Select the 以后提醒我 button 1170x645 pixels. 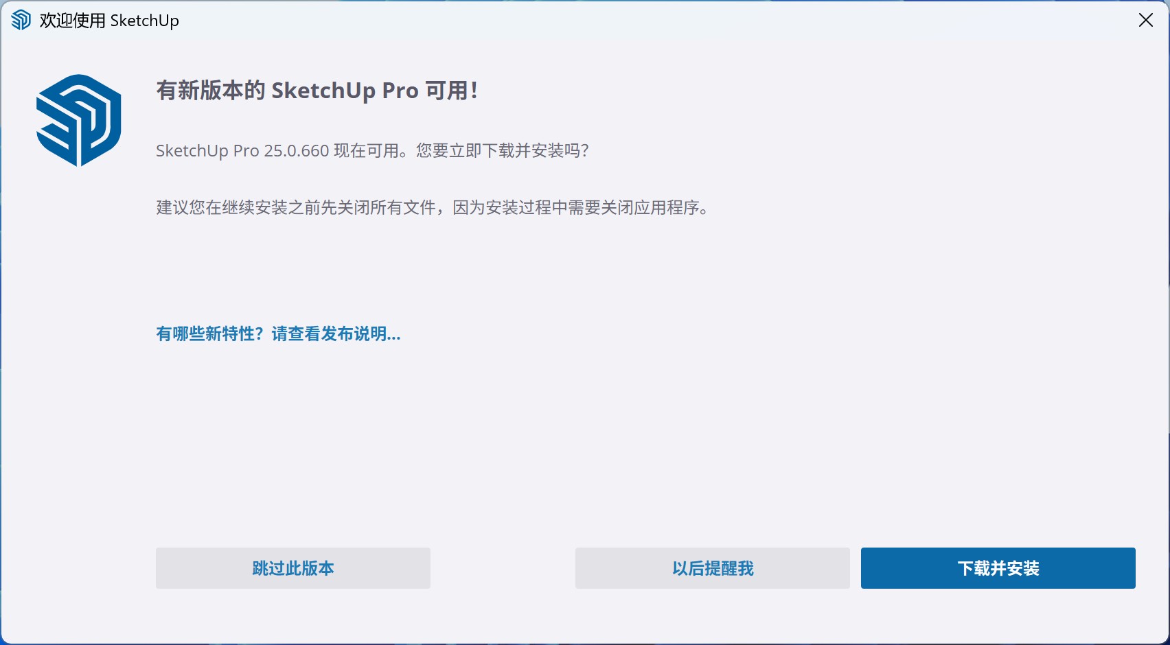[713, 568]
